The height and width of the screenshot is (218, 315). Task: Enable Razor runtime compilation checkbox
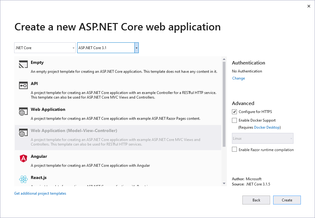pos(235,150)
